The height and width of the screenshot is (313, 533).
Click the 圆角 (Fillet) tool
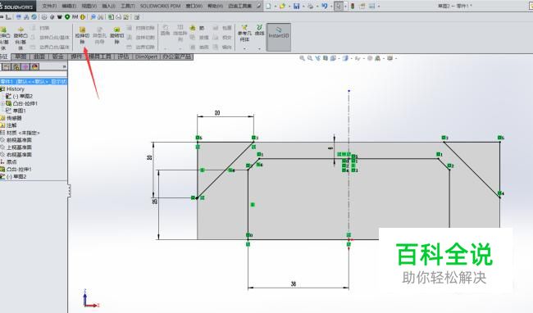165,30
